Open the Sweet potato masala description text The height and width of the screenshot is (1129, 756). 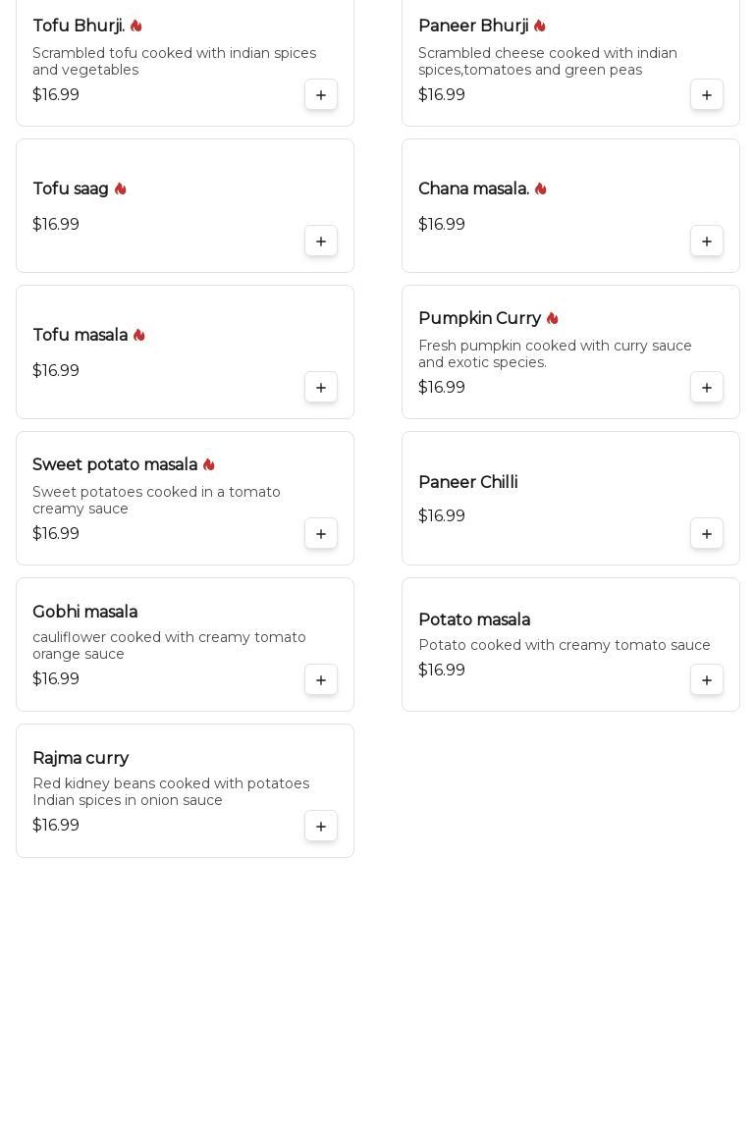coord(157,501)
